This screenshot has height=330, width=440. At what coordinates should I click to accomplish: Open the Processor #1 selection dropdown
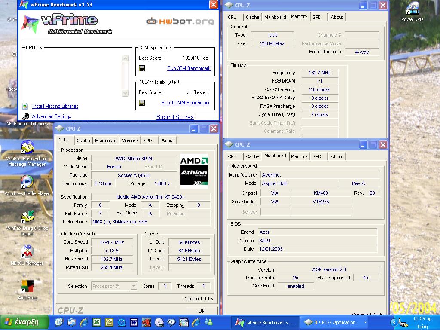click(x=134, y=286)
